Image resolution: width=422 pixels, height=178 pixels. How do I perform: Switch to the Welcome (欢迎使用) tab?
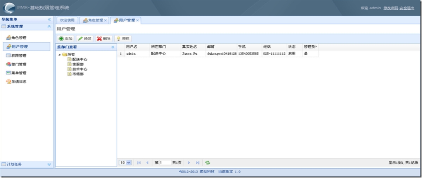tap(68, 20)
